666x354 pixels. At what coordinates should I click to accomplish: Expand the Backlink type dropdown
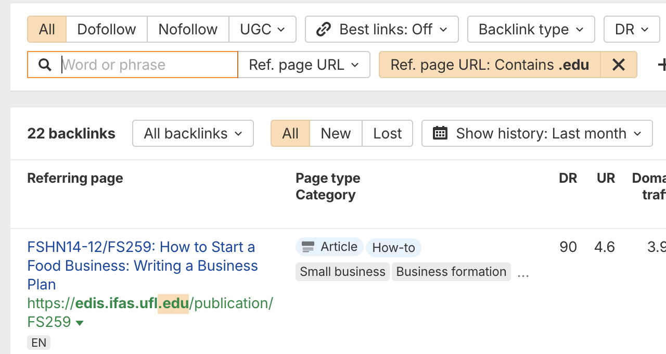(x=531, y=29)
